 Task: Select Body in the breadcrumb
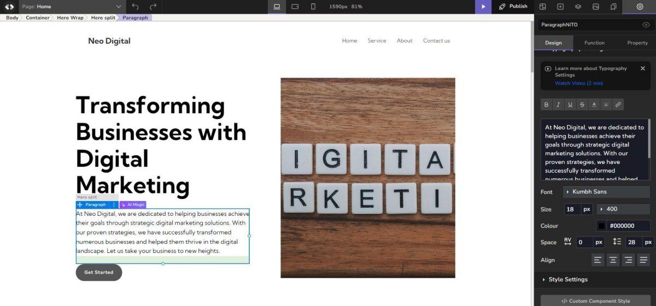pyautogui.click(x=12, y=17)
